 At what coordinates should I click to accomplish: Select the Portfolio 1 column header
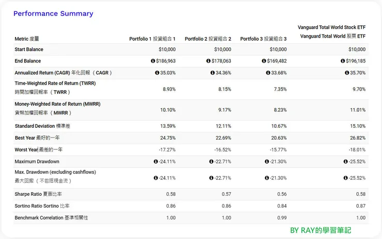tap(152, 39)
